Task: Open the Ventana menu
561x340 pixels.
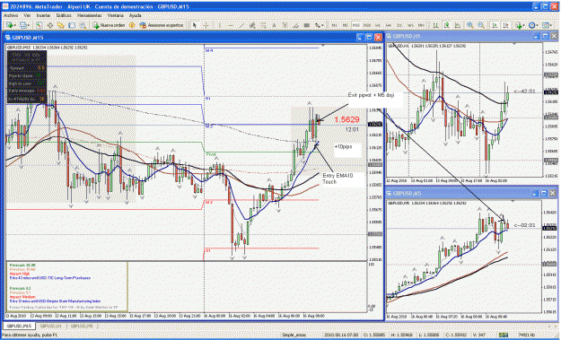Action: 116,16
